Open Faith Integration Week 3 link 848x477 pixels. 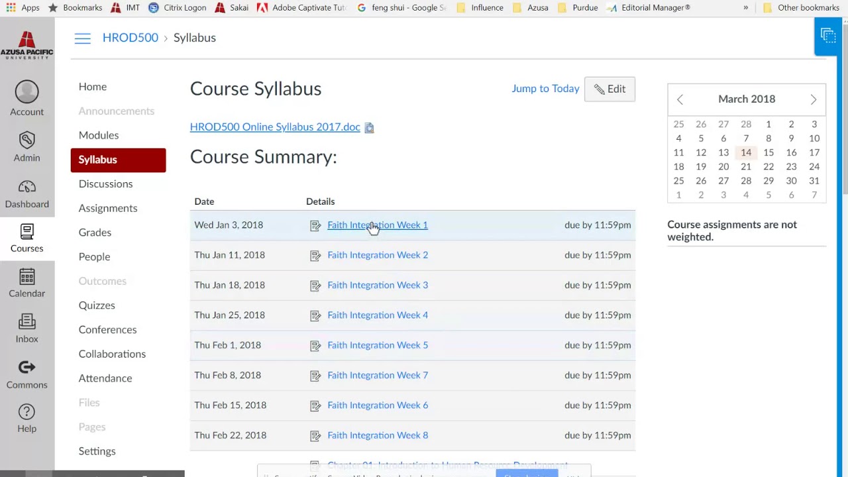[x=378, y=285]
